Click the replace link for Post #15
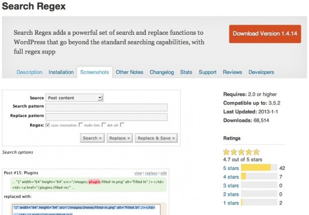This screenshot has width=309, height=215. 151,173
